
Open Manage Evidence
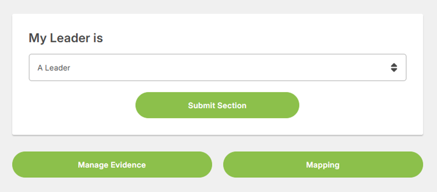pyautogui.click(x=112, y=164)
